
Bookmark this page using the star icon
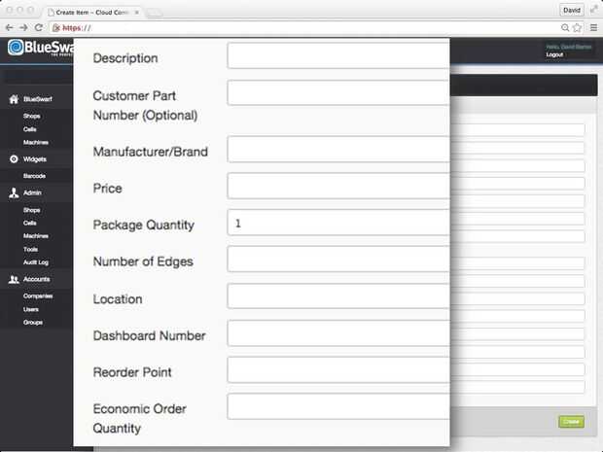pos(577,27)
